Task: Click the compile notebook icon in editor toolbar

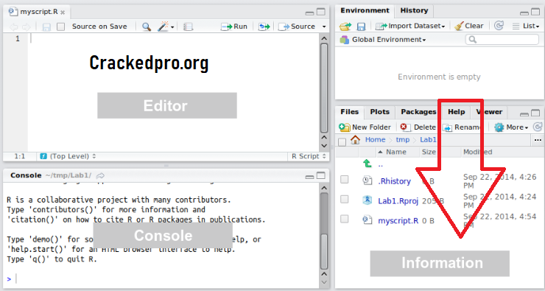Action: point(188,27)
